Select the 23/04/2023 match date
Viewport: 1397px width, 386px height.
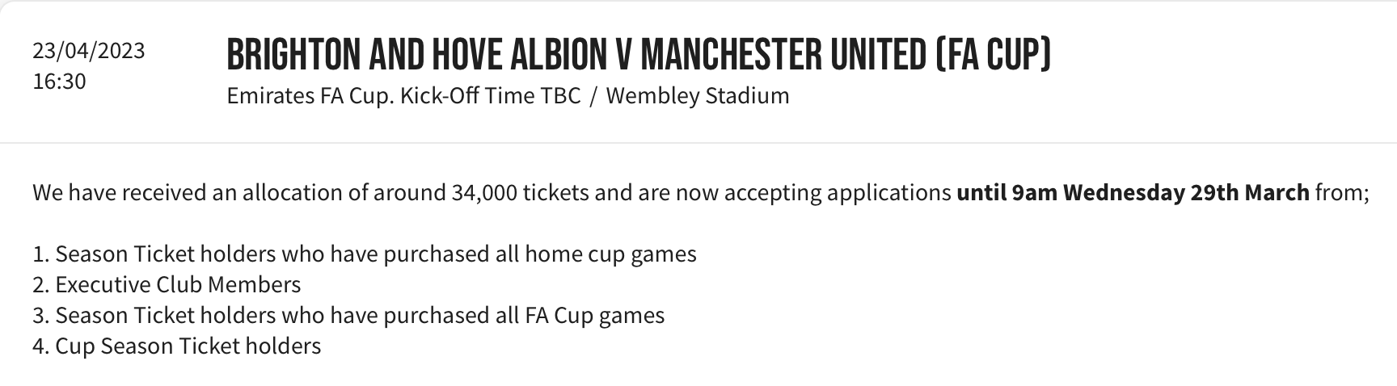(89, 51)
